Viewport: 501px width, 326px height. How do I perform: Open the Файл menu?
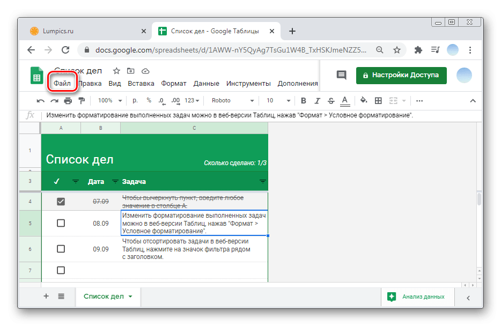point(62,83)
